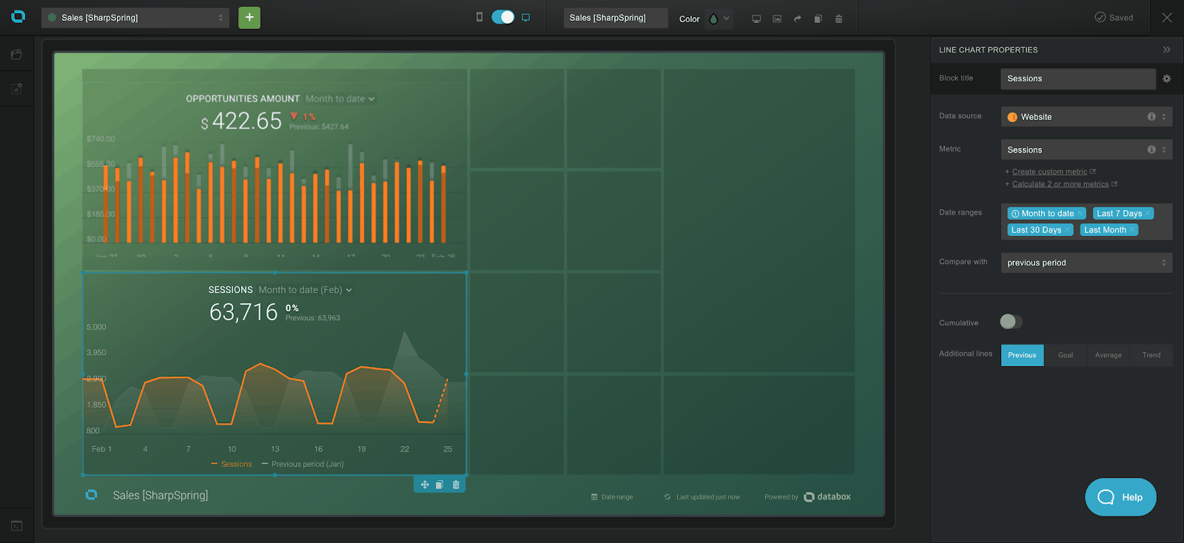Open the console icon at bottom left sidebar
This screenshot has width=1184, height=543.
coord(16,526)
